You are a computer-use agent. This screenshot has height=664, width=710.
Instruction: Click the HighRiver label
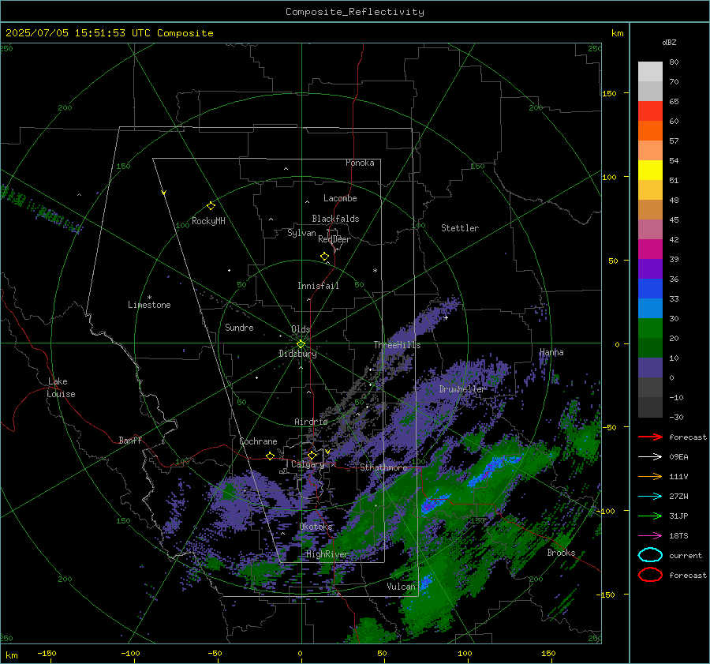point(327,554)
